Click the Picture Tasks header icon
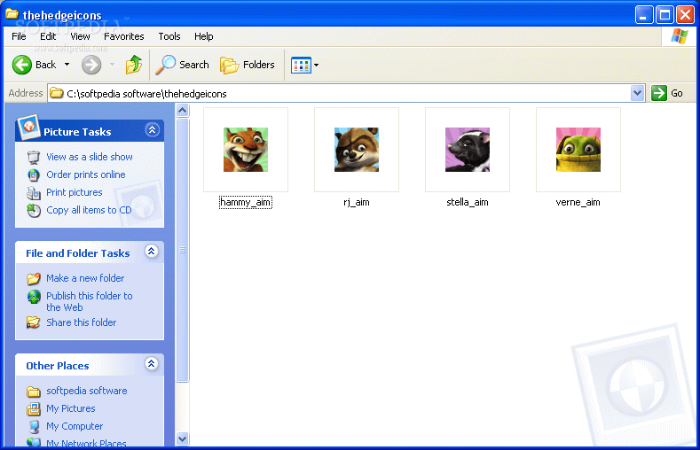The image size is (700, 450). [x=28, y=127]
